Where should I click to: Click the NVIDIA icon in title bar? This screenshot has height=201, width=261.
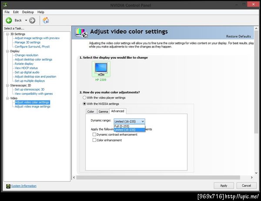[5, 5]
